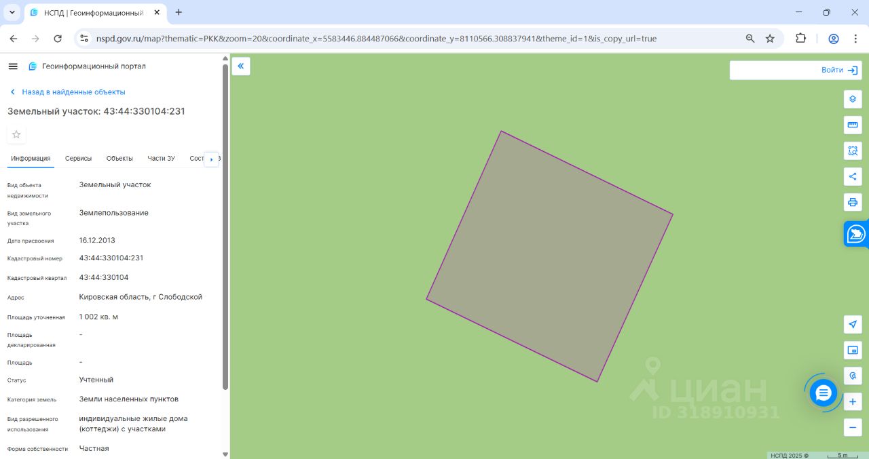The width and height of the screenshot is (869, 459).
Task: Reload the current page
Action: (58, 39)
